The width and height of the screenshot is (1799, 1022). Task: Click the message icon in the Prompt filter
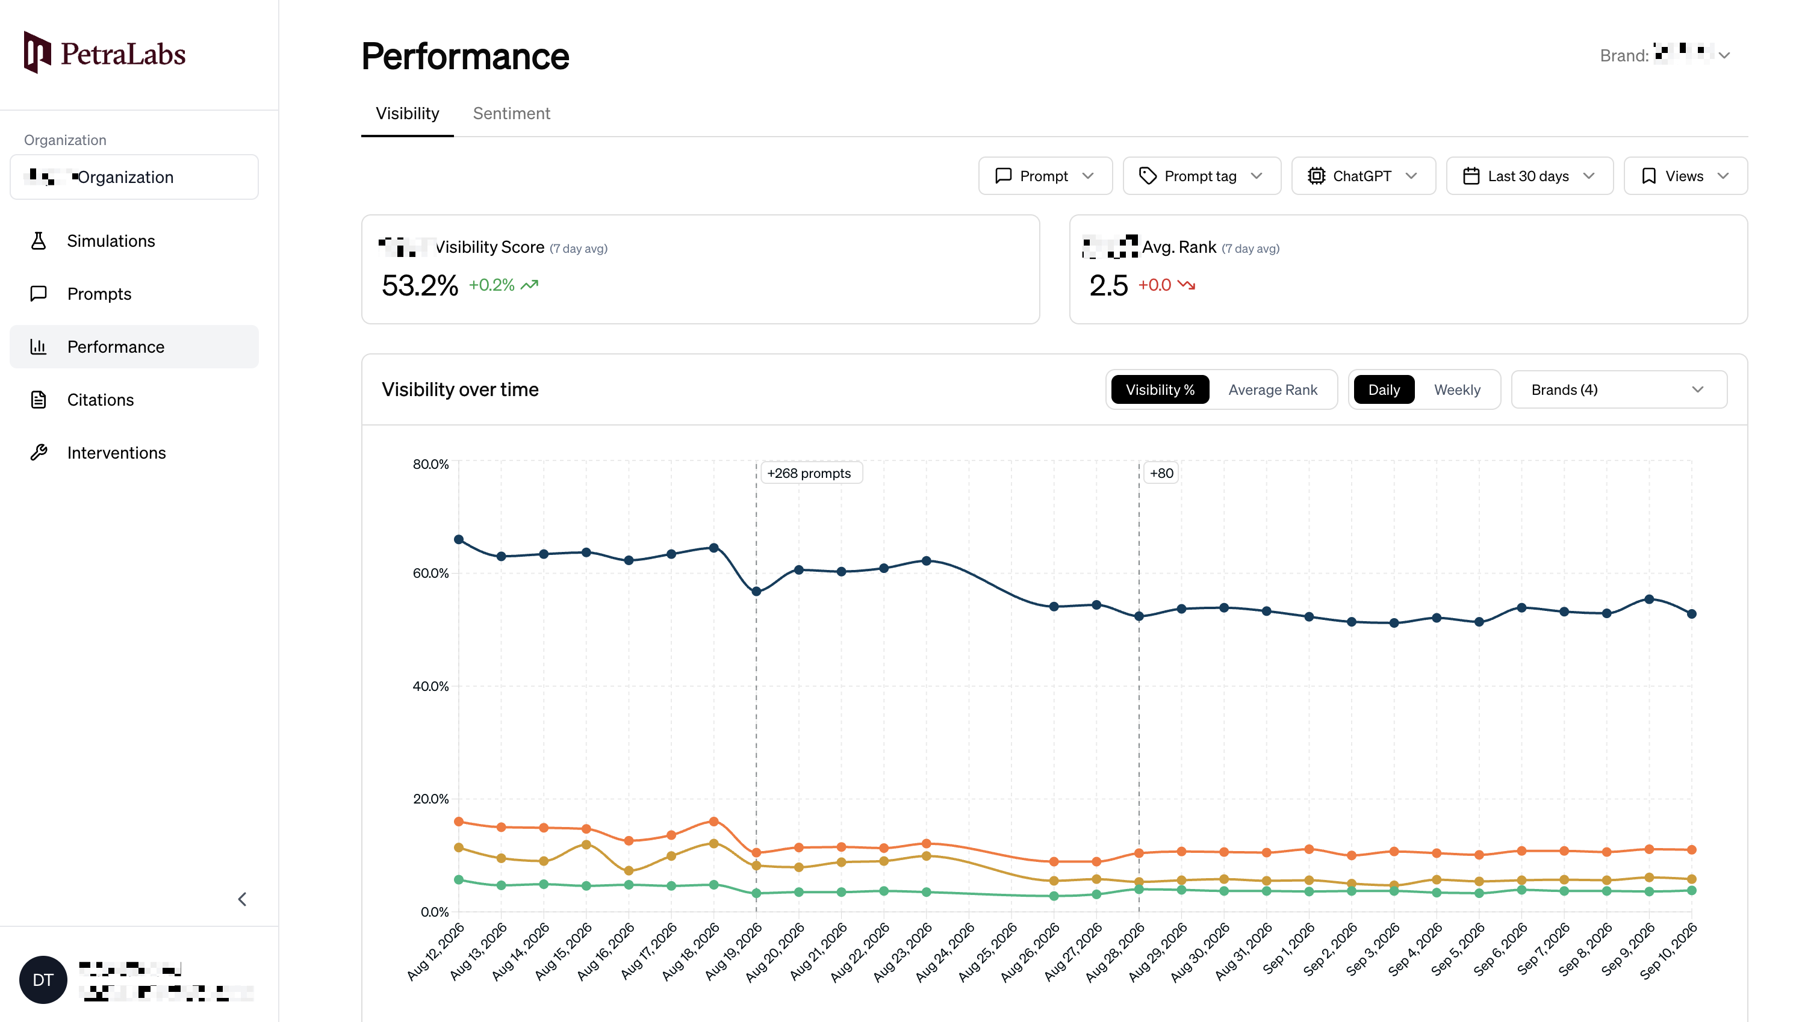coord(1004,176)
